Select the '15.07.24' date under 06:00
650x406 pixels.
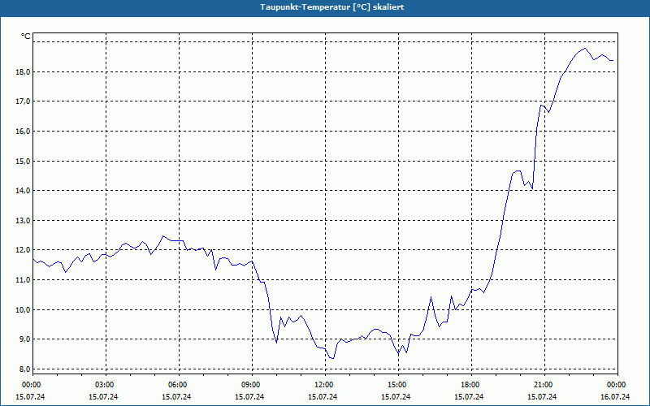pos(176,397)
